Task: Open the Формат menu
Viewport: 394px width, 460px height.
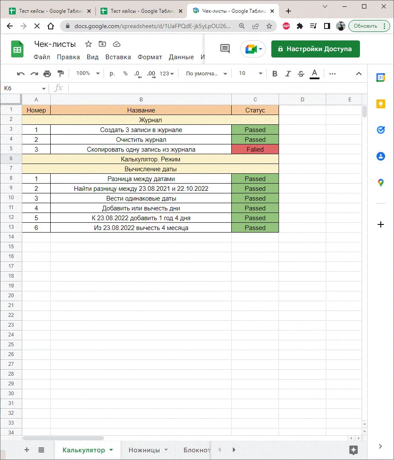Action: (x=150, y=57)
